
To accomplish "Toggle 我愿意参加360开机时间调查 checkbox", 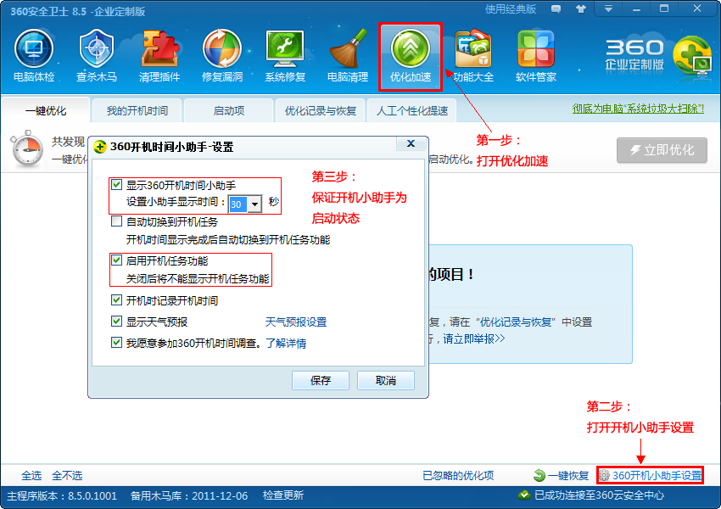I will pyautogui.click(x=117, y=342).
